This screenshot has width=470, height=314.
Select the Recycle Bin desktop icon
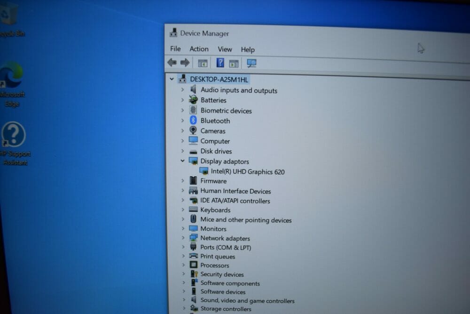click(x=11, y=19)
